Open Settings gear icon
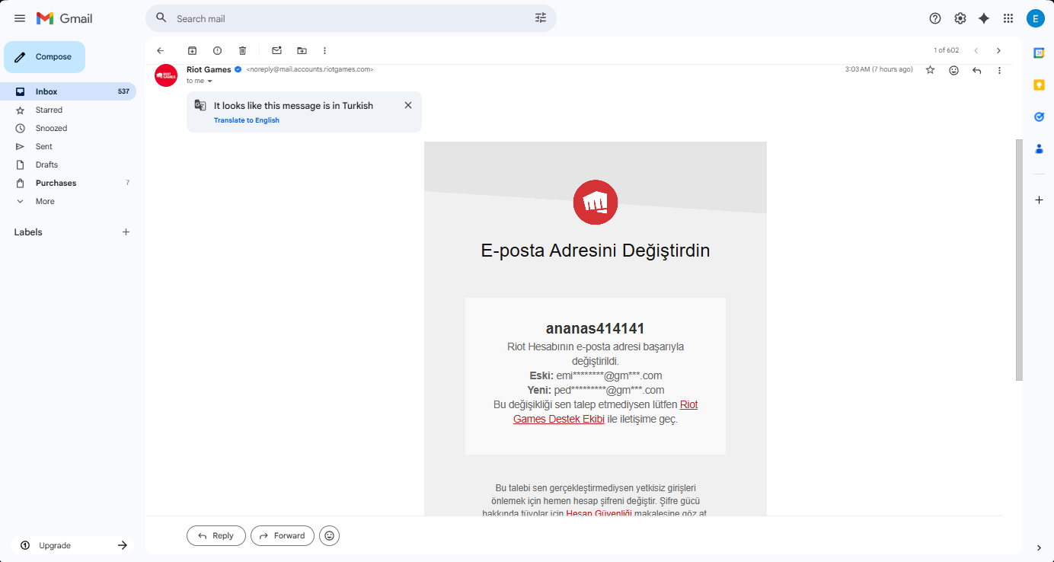 960,18
